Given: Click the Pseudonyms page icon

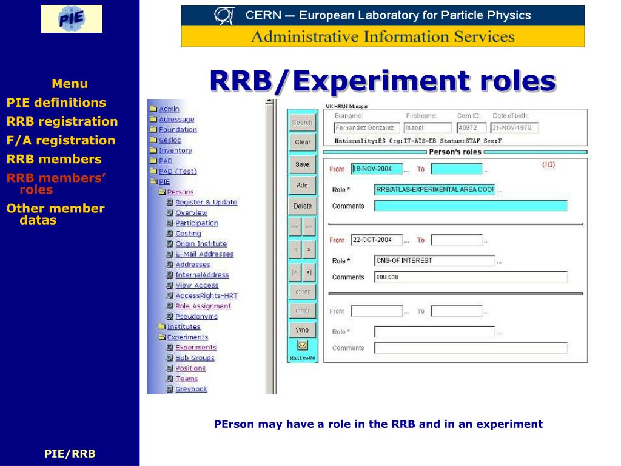Looking at the screenshot, I should tap(170, 316).
